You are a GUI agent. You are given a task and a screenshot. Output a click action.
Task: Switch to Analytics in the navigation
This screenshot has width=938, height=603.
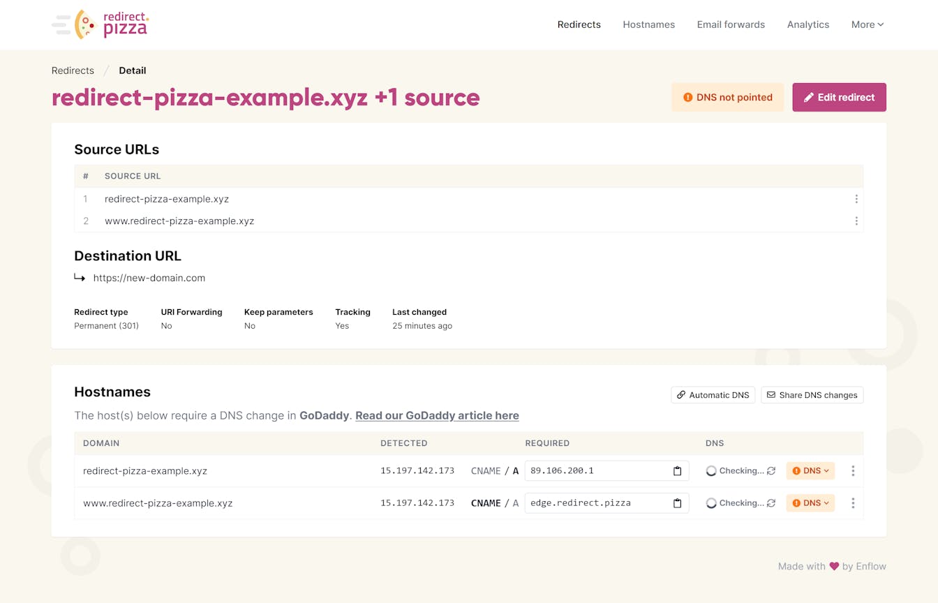coord(807,24)
